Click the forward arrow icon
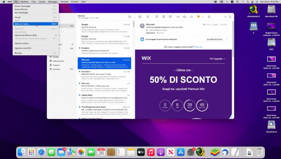This screenshot has height=159, width=281. point(191,17)
